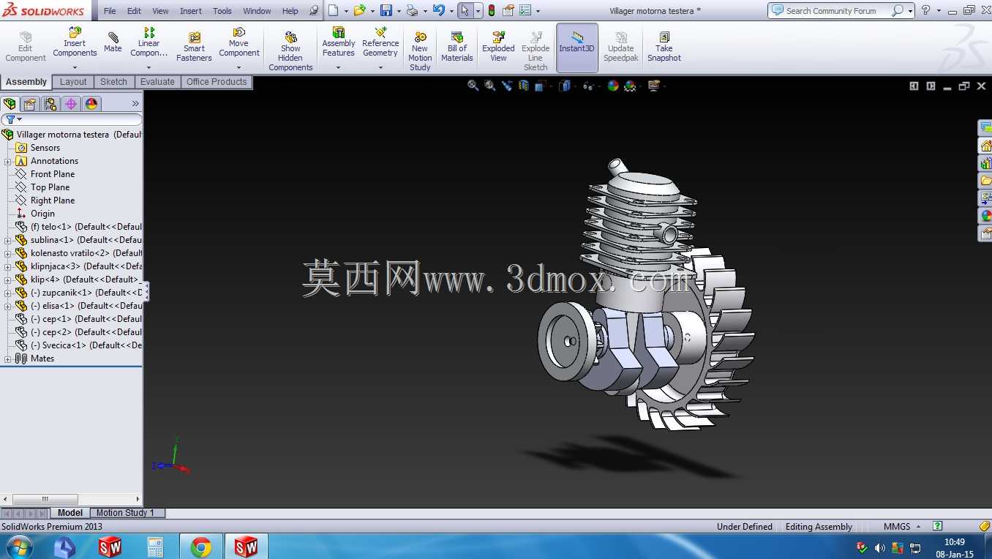Image resolution: width=992 pixels, height=559 pixels.
Task: Select the Move Component tool
Action: point(238,42)
